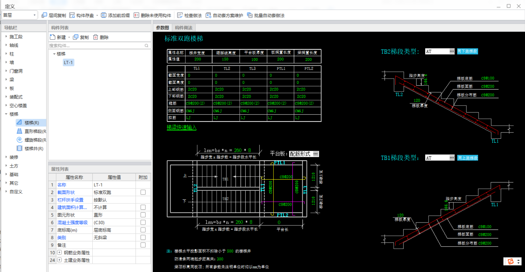This screenshot has width=525, height=272.
Task: Click the 添加前后缀 toolbar icon
Action: click(x=104, y=15)
